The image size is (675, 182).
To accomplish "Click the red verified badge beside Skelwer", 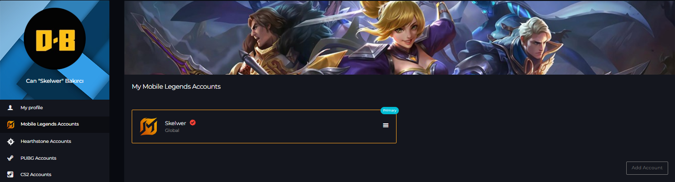I will (x=193, y=123).
